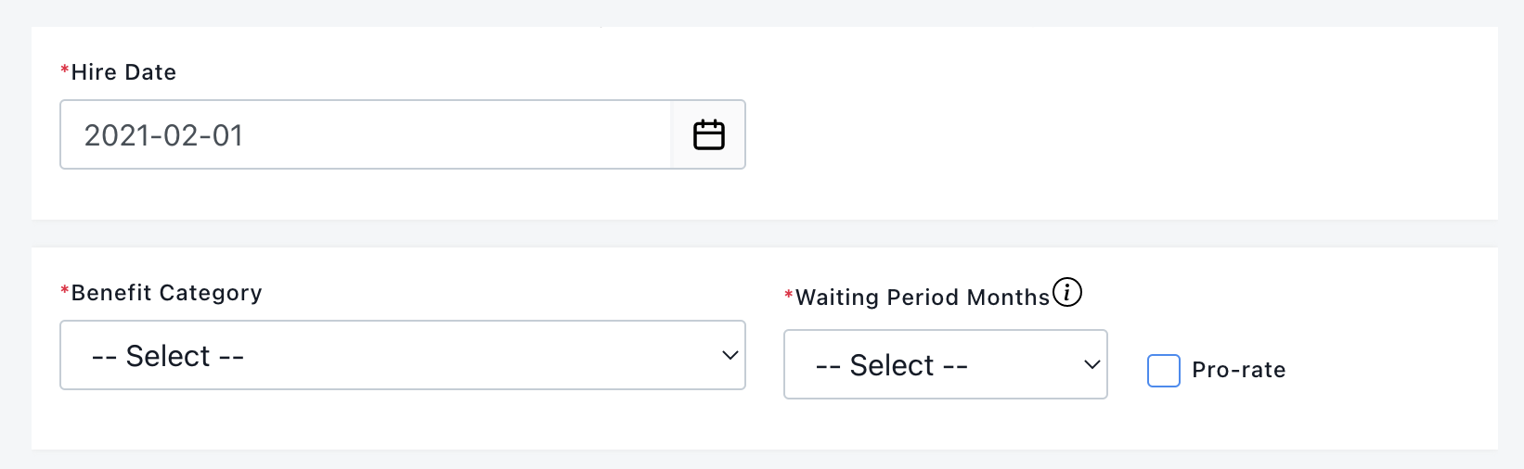Click the 2021-02-01 date text
1524x469 pixels.
click(x=163, y=136)
